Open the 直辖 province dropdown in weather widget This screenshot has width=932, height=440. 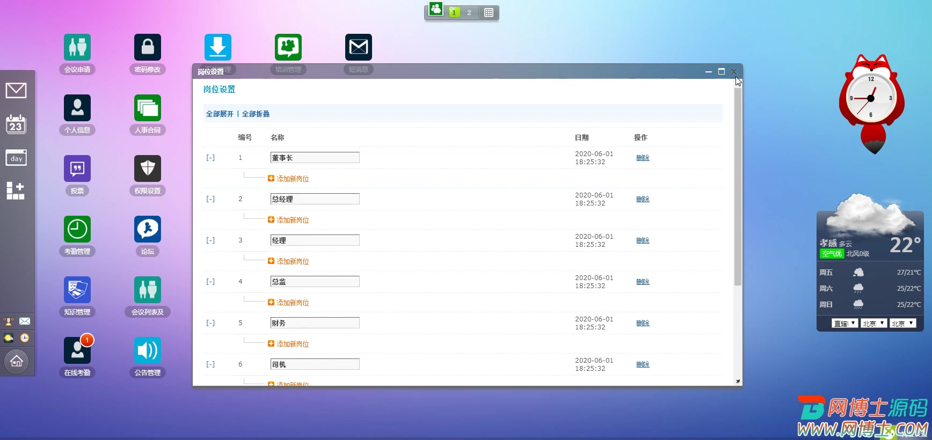pyautogui.click(x=844, y=324)
